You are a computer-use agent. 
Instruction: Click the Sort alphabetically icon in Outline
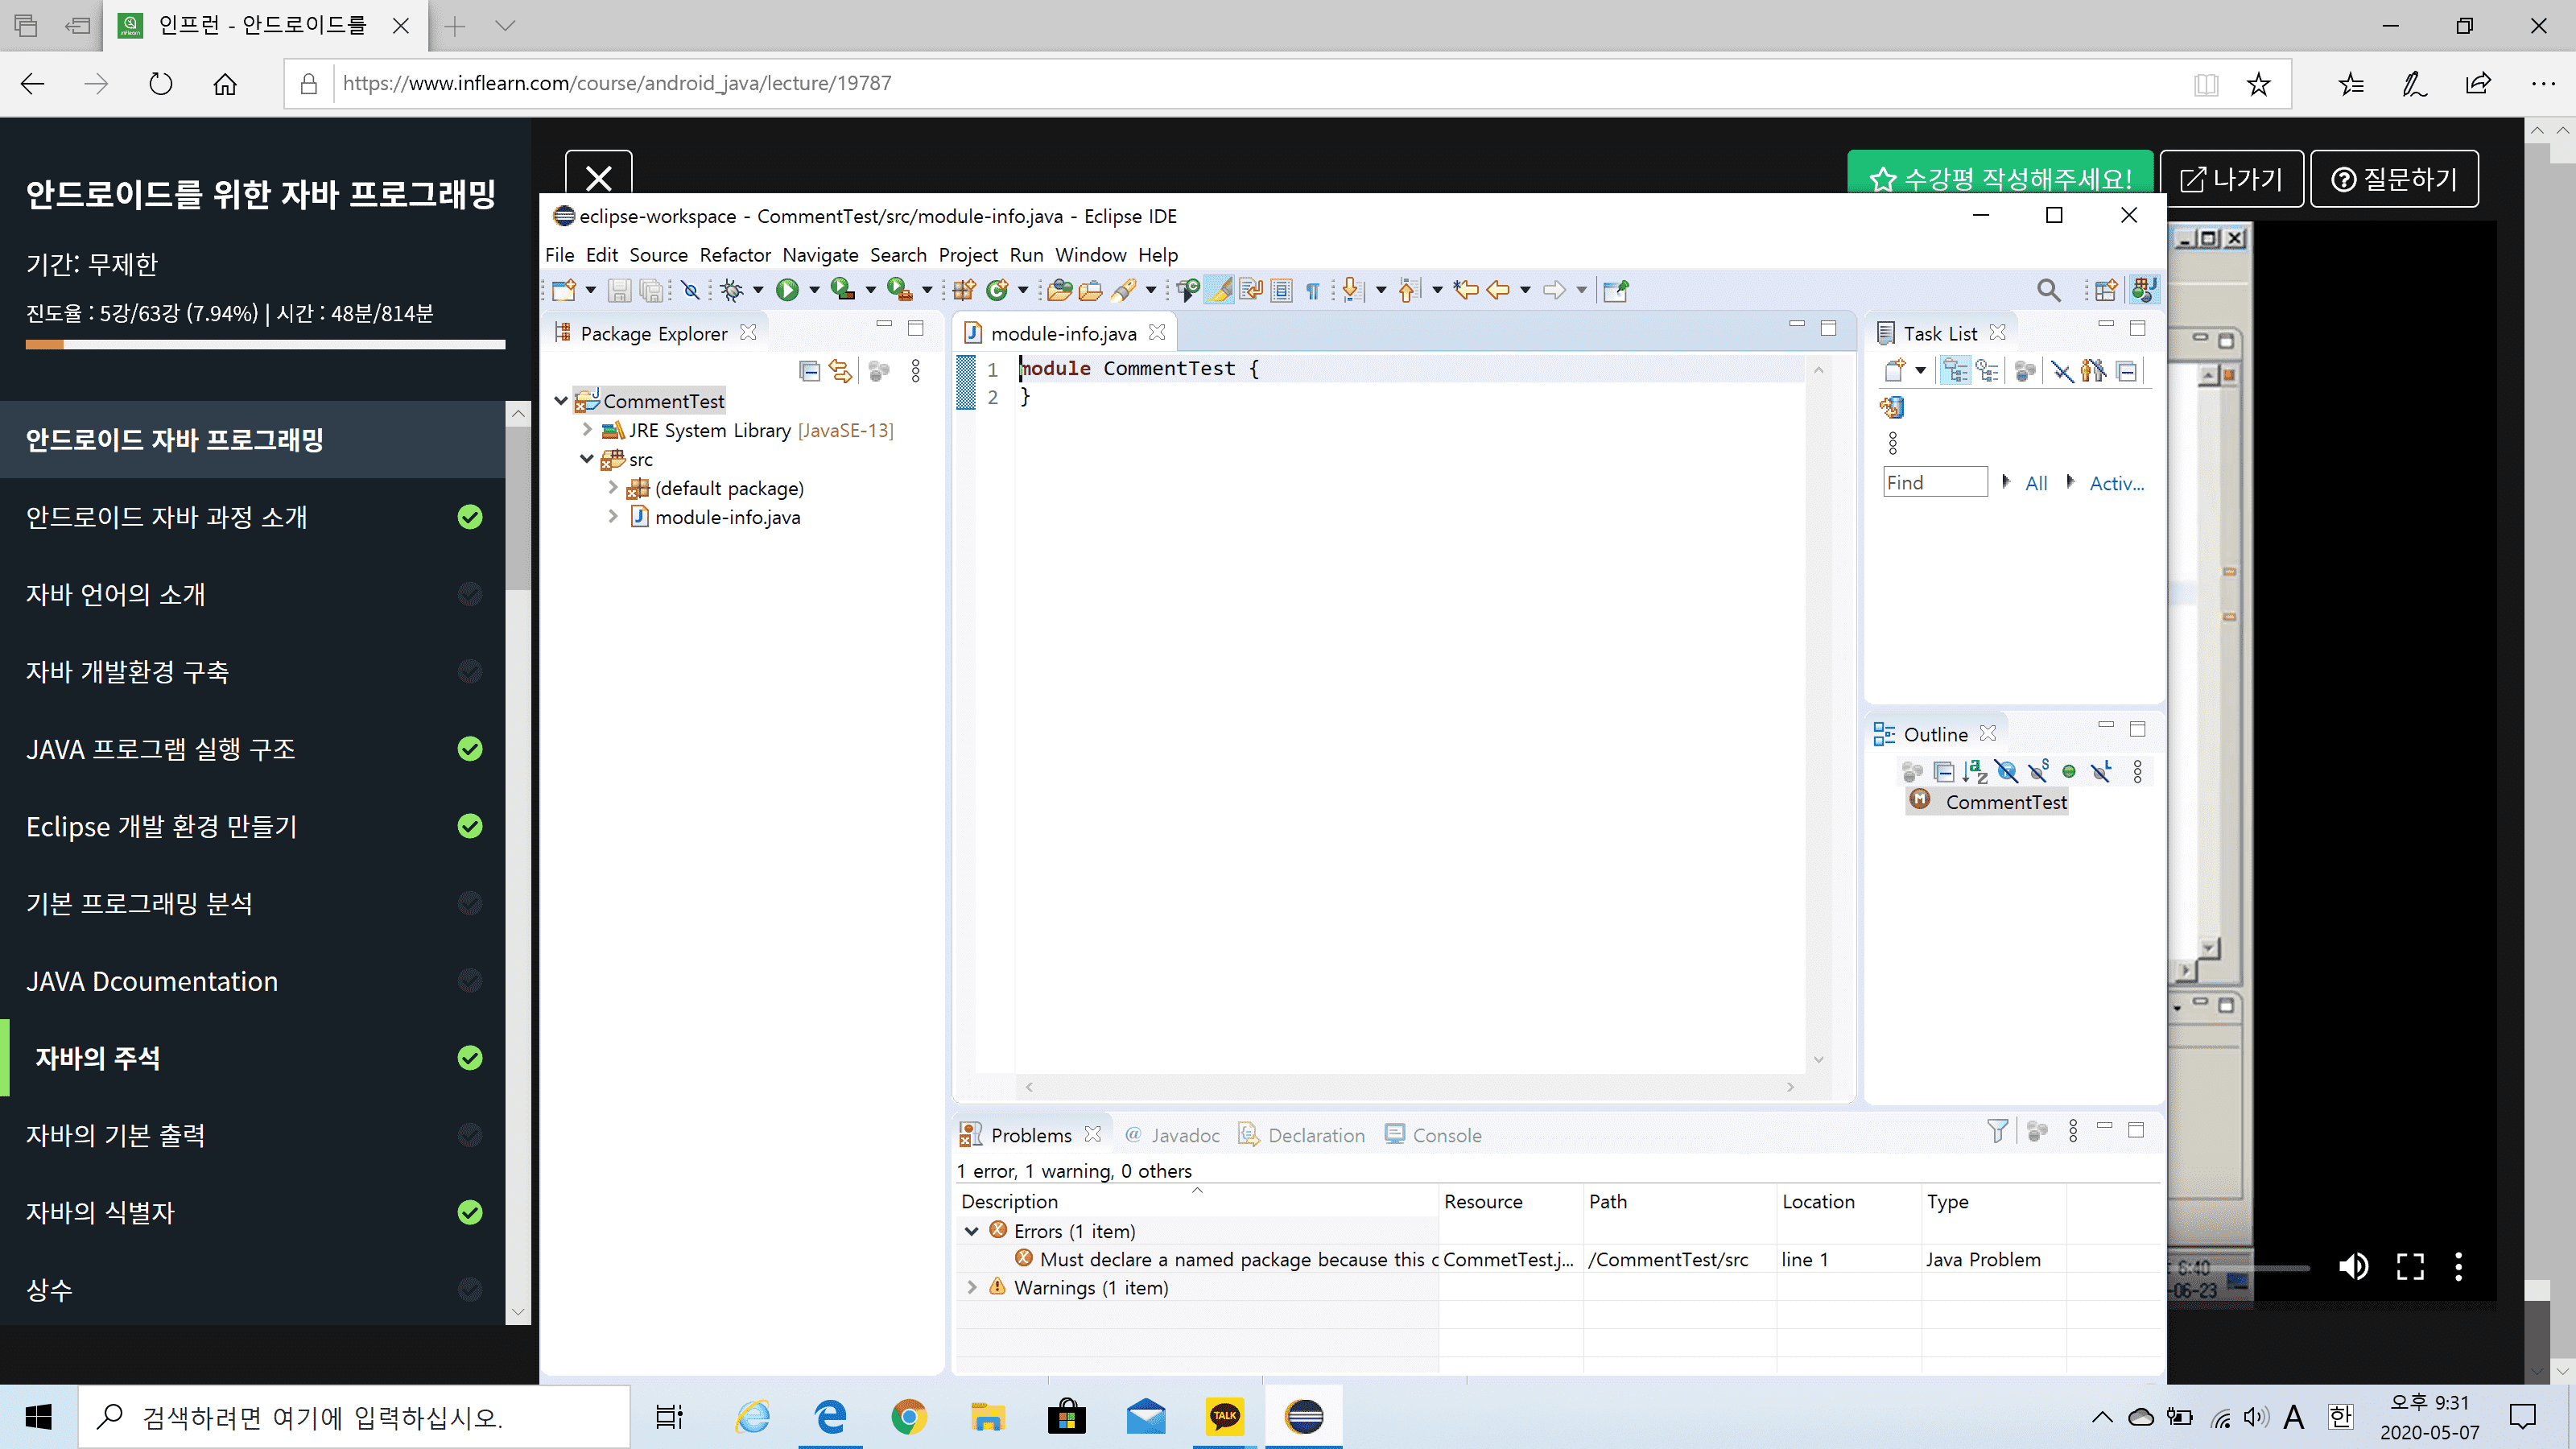1974,771
